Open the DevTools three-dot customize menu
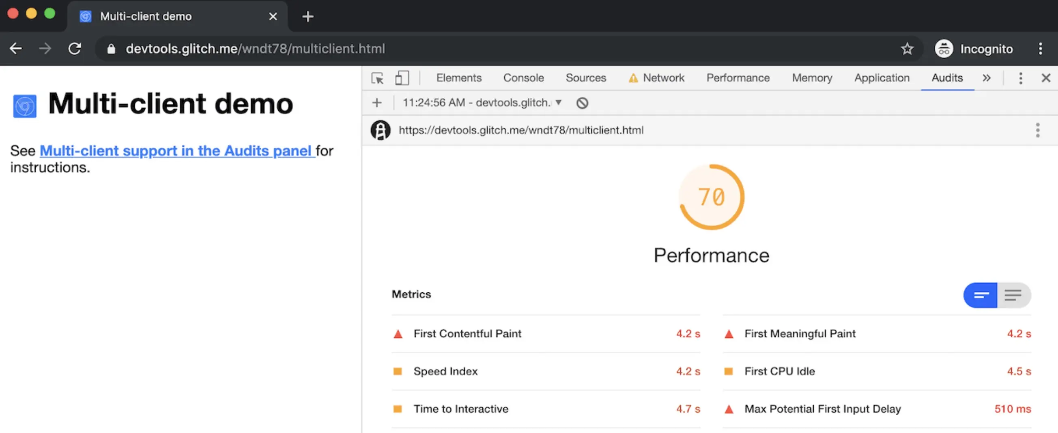Viewport: 1058px width, 433px height. pos(1020,78)
